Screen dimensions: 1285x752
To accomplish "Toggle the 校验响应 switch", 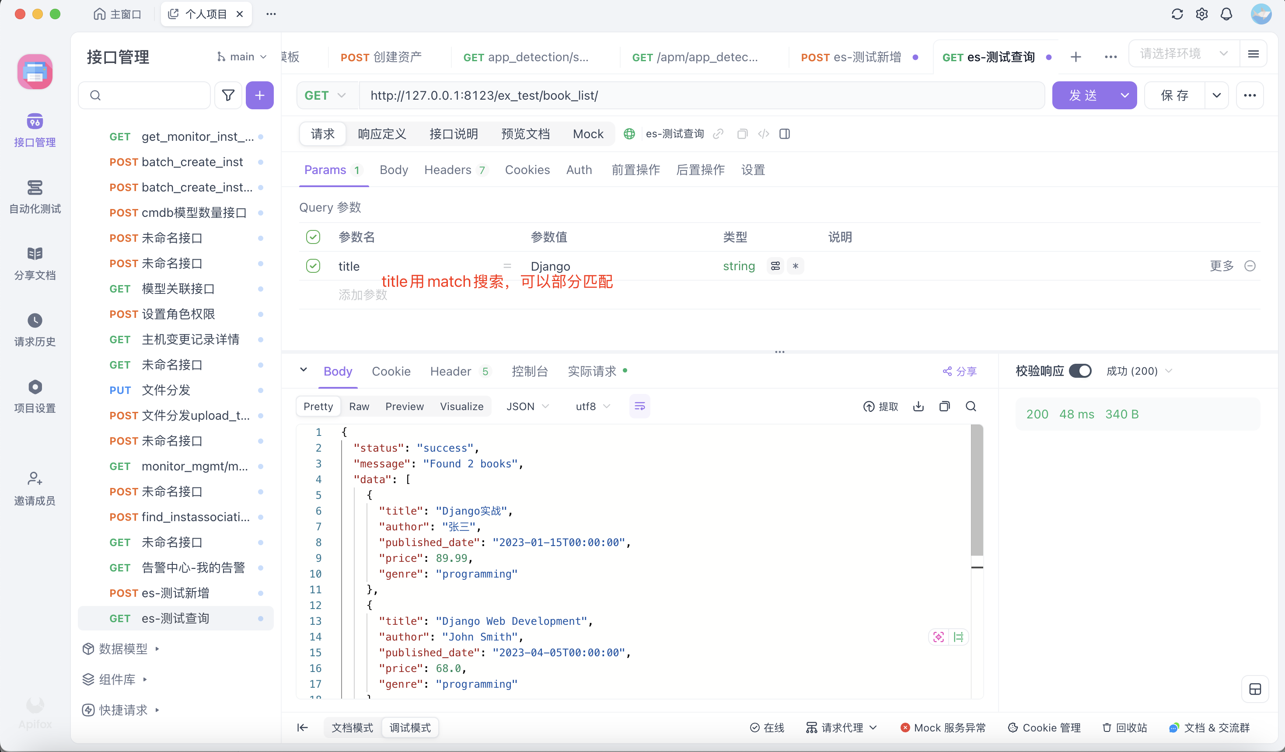I will [x=1080, y=371].
